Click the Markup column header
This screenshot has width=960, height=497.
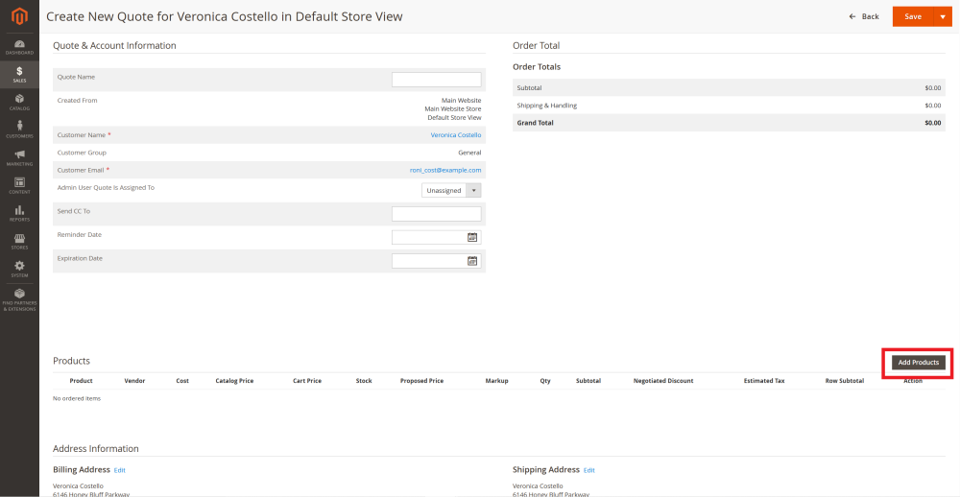pos(496,381)
